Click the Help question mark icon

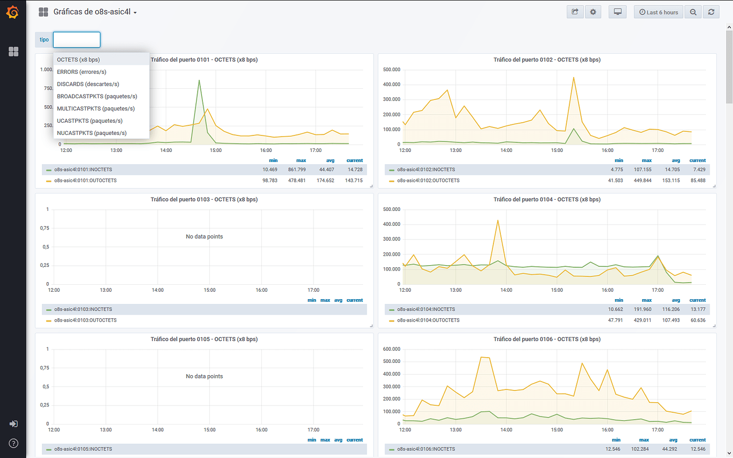[13, 443]
